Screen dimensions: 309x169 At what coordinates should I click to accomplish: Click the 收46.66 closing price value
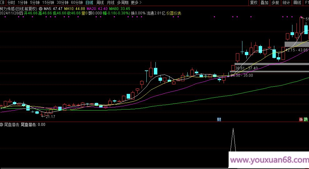pos(74,13)
